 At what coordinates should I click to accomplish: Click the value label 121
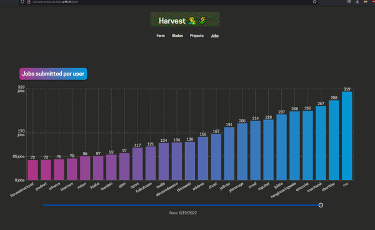[x=151, y=144]
